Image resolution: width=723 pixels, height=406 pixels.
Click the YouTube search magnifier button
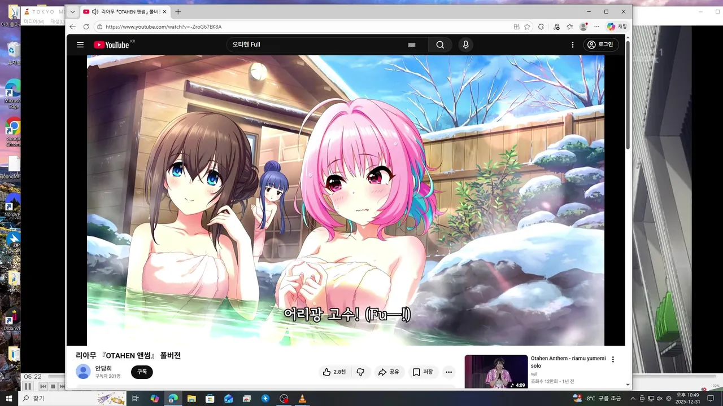tap(440, 45)
